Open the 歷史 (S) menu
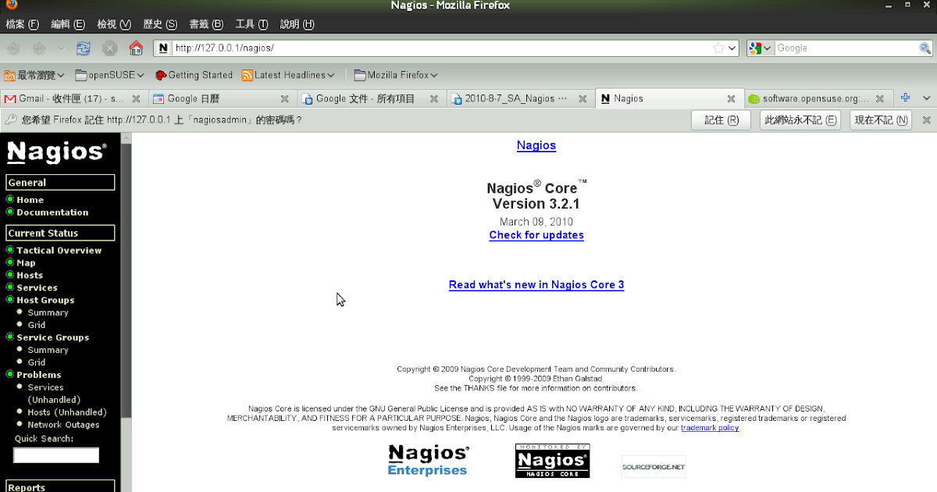 (x=160, y=24)
